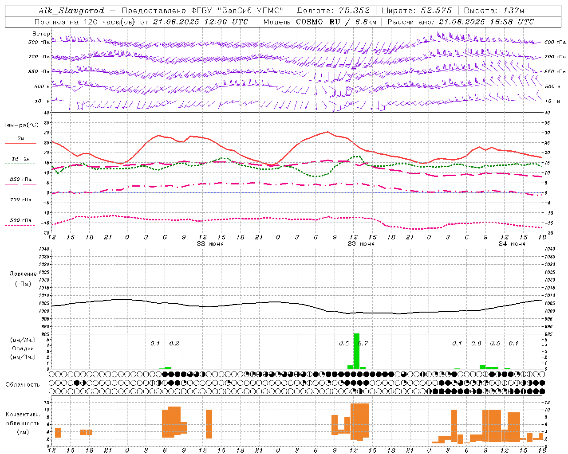Click the forecast line Прогноз на 120 часа(ов)
The width and height of the screenshot is (568, 454).
pyautogui.click(x=86, y=22)
